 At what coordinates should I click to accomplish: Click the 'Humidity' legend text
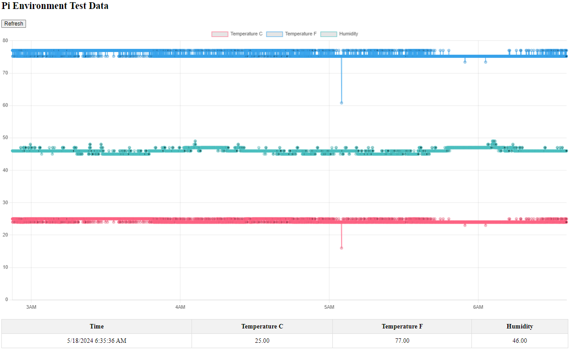pos(349,34)
